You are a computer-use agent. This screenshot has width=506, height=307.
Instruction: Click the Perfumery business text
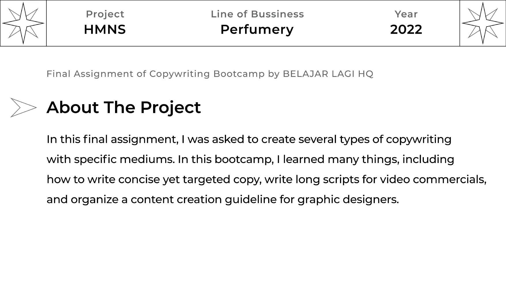pyautogui.click(x=257, y=29)
